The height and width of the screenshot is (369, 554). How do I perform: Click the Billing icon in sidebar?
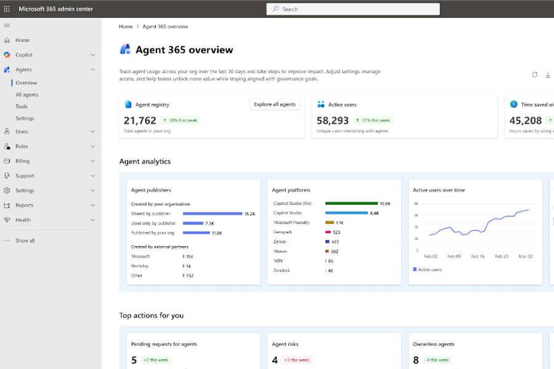tap(7, 161)
